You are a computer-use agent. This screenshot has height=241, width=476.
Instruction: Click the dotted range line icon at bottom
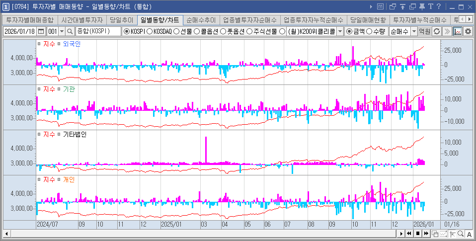coord(444,234)
